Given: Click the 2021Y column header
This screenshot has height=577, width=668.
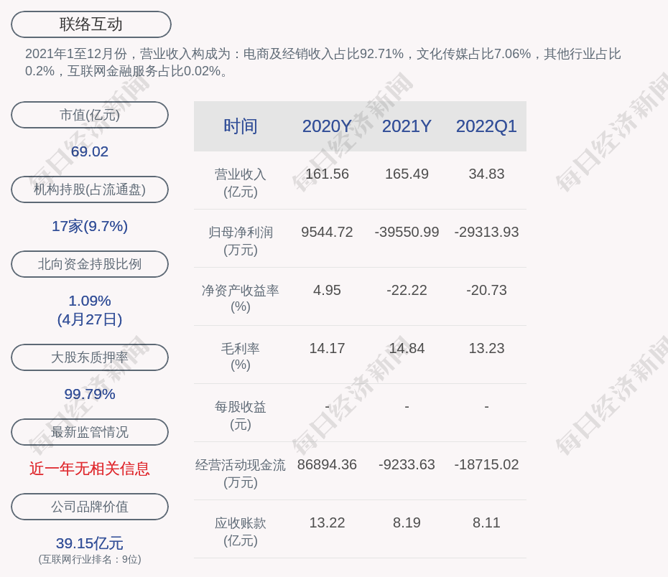Looking at the screenshot, I should click(x=407, y=126).
